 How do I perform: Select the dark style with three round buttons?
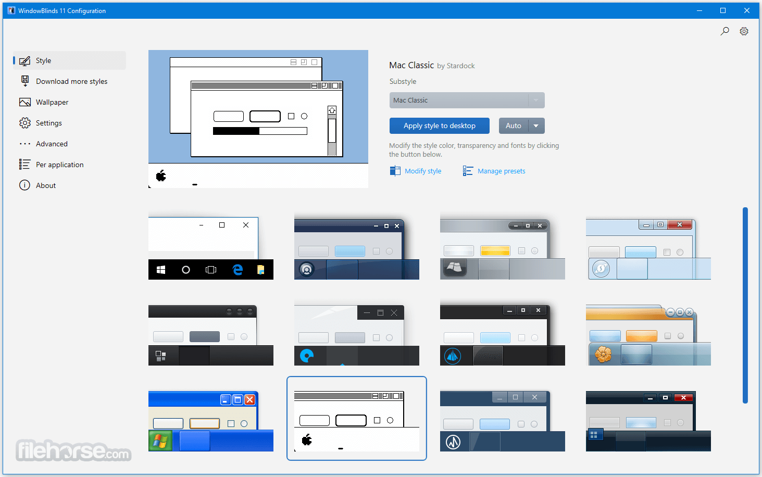click(211, 334)
